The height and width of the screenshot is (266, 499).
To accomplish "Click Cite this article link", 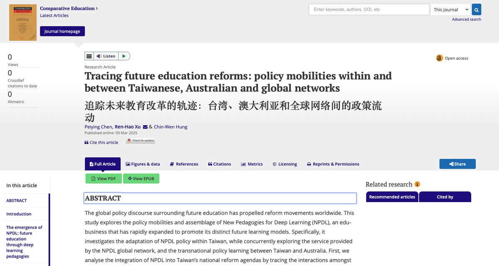I will (101, 143).
